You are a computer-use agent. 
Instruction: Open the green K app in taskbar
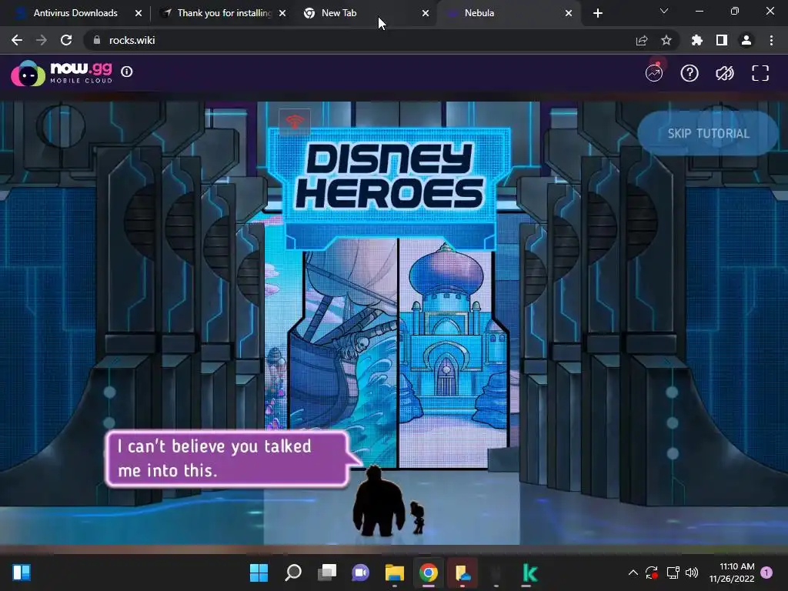tap(529, 573)
